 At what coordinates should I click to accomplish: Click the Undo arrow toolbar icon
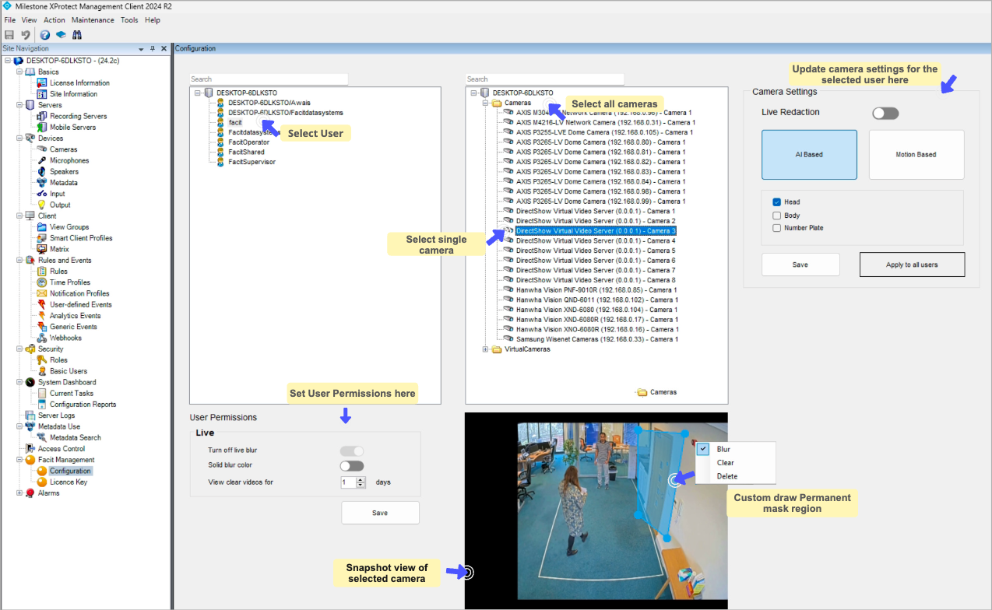click(26, 35)
